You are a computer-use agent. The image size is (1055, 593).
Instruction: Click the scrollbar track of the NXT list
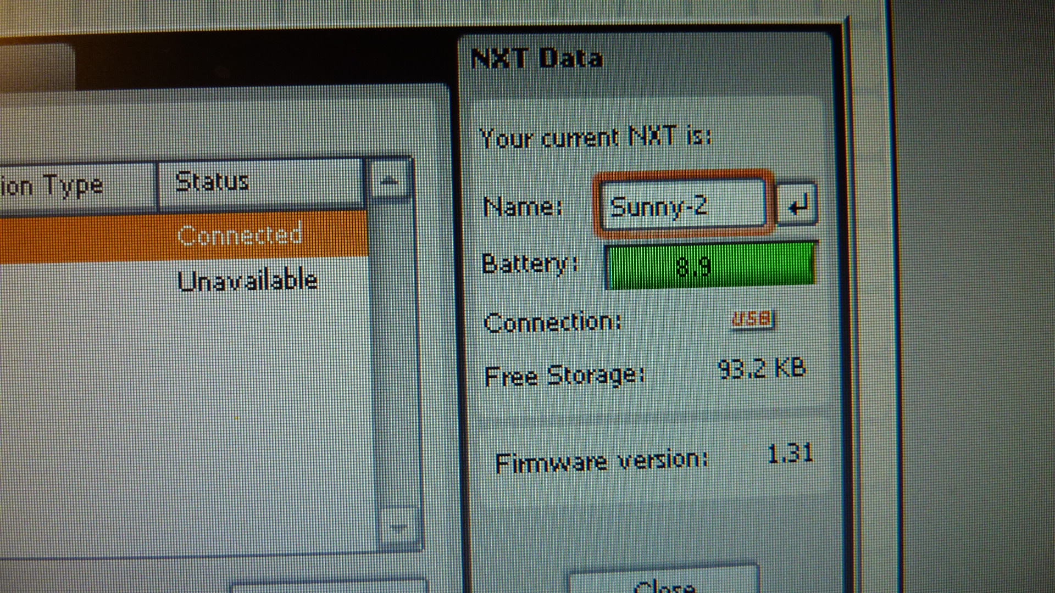[393, 357]
